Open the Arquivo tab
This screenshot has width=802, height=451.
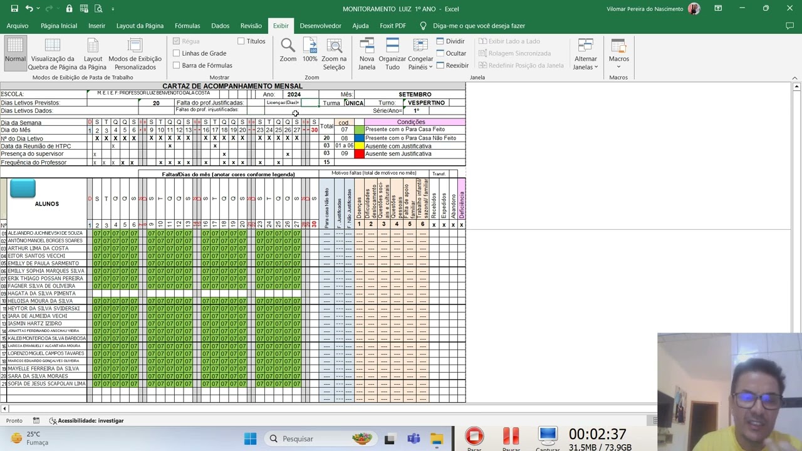point(18,26)
